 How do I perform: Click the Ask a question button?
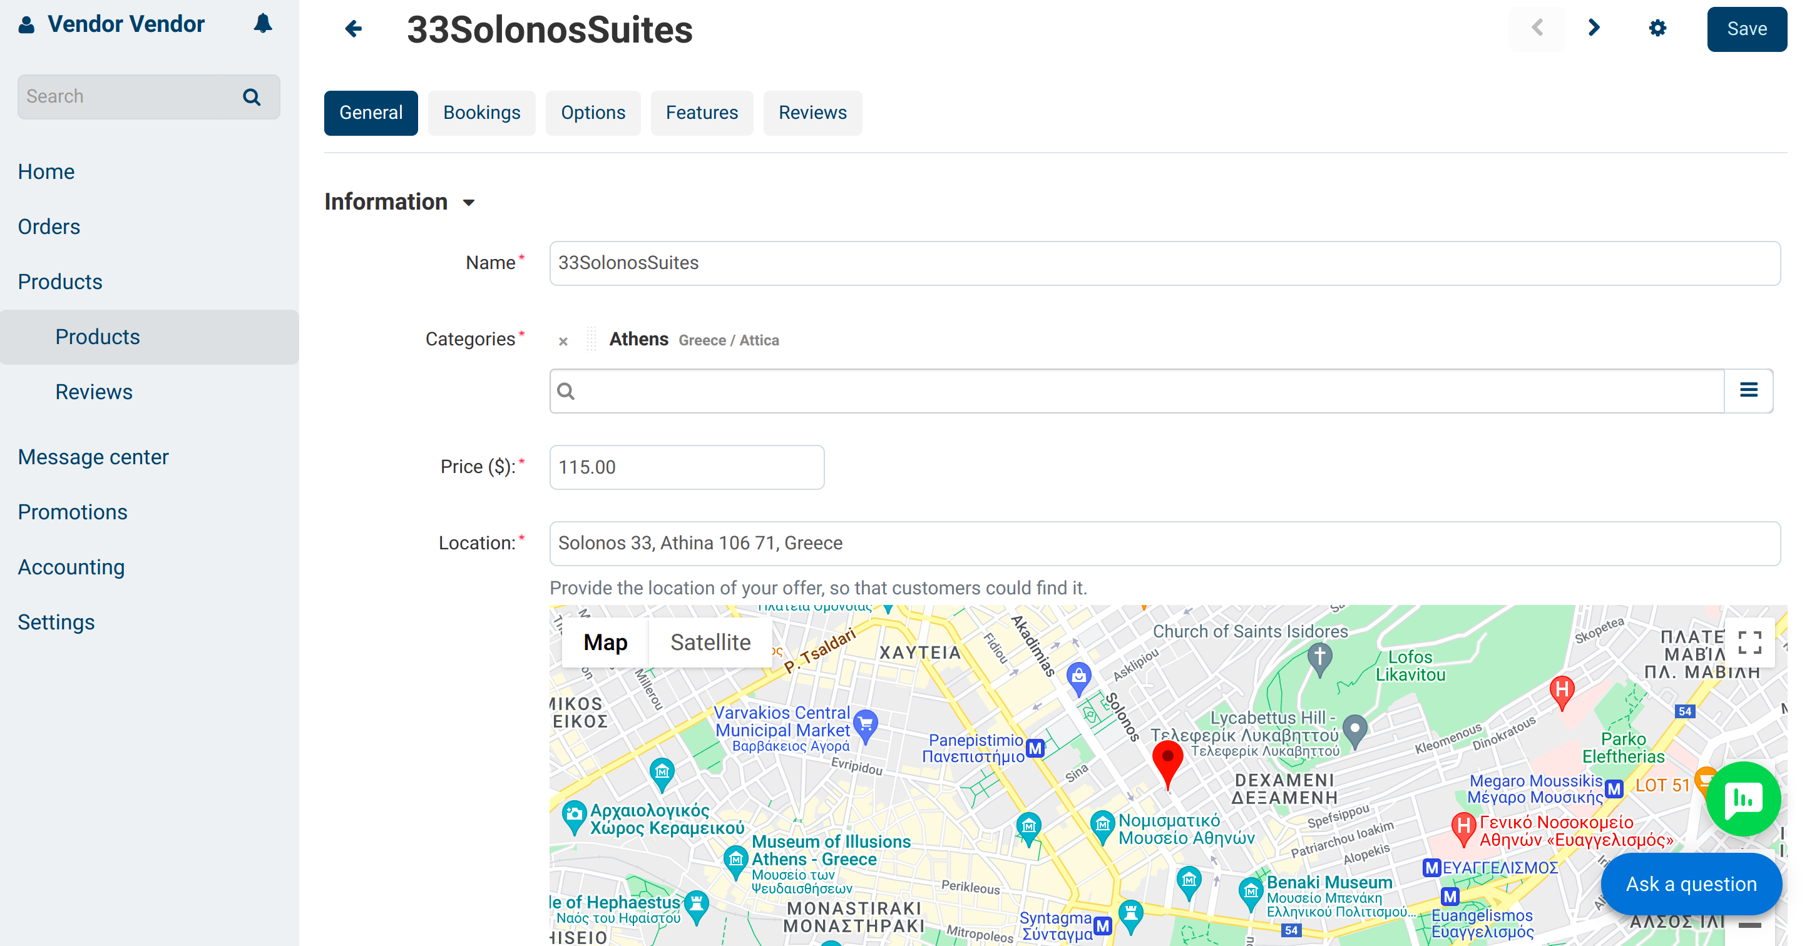1691,883
